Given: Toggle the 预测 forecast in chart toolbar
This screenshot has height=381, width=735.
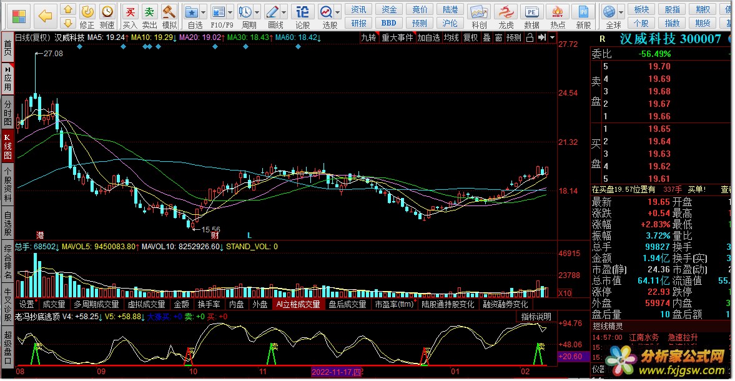Looking at the screenshot, I should click(514, 37).
